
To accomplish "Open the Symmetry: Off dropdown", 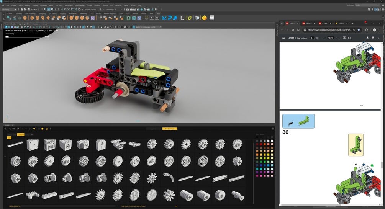I will (x=111, y=9).
